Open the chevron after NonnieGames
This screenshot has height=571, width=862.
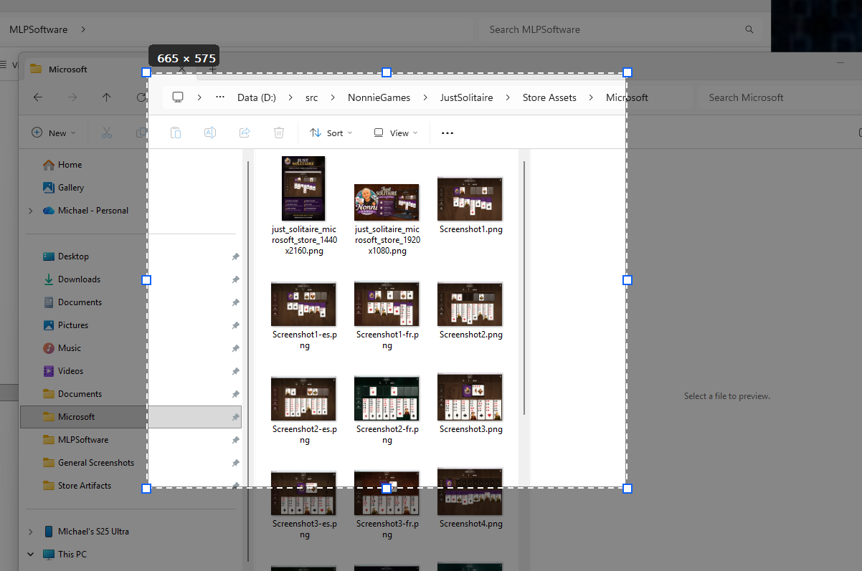click(425, 97)
